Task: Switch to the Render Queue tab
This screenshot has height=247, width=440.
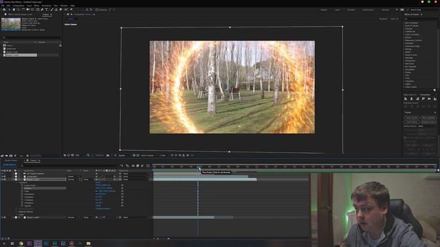Action: pyautogui.click(x=11, y=161)
